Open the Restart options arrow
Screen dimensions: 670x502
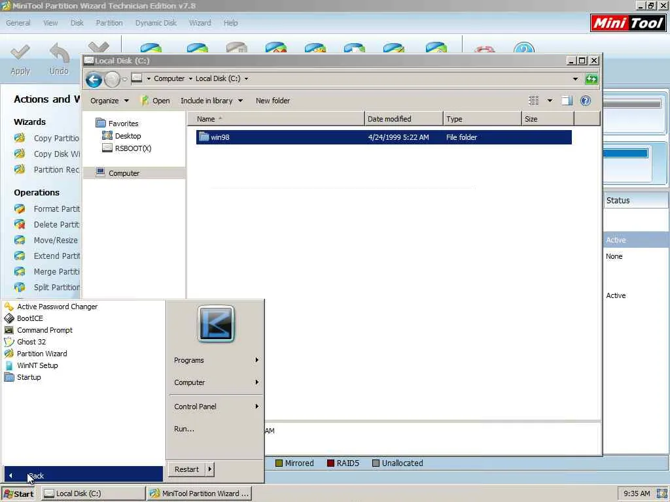tap(209, 469)
